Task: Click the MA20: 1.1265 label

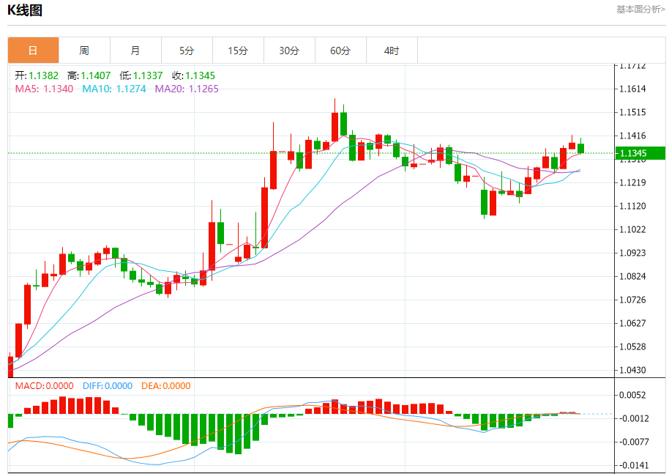Action: 187,89
